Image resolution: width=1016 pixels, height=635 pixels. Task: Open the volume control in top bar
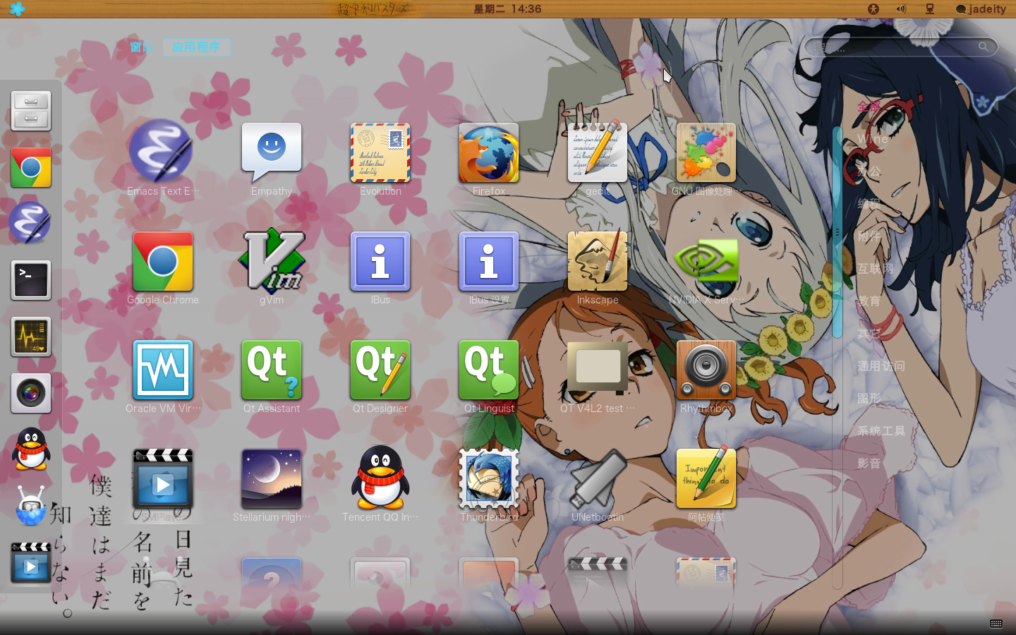click(x=901, y=9)
